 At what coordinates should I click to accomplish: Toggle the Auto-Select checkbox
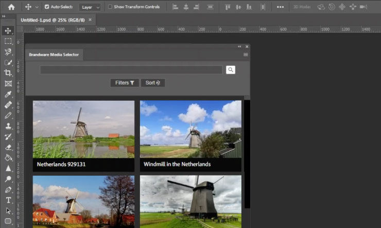coord(47,7)
